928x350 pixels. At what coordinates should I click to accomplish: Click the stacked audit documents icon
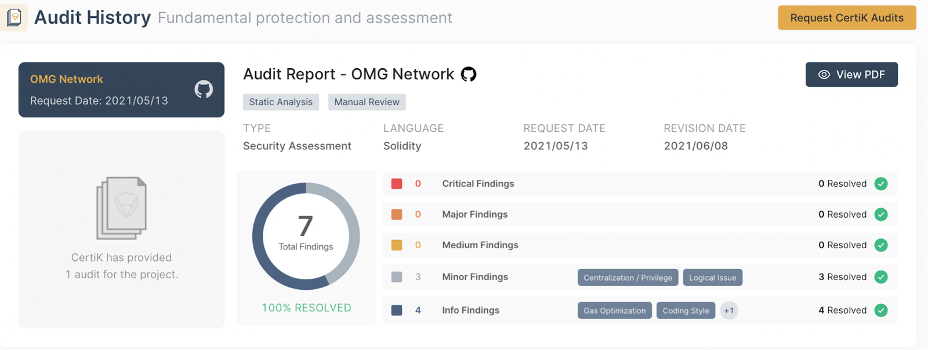click(122, 208)
